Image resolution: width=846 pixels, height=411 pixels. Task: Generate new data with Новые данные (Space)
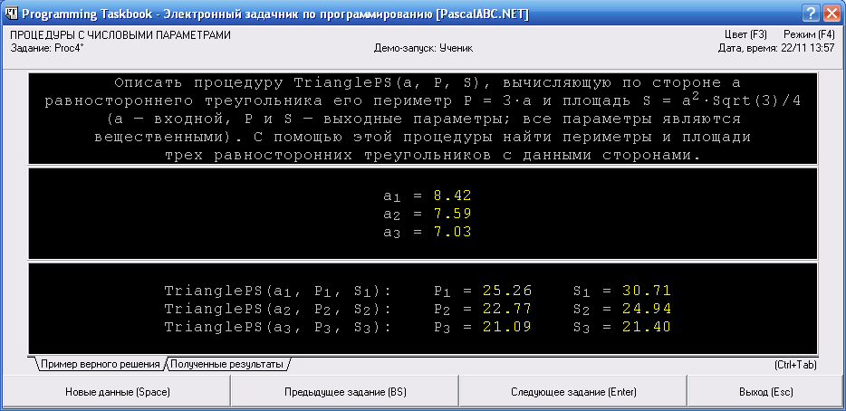117,392
